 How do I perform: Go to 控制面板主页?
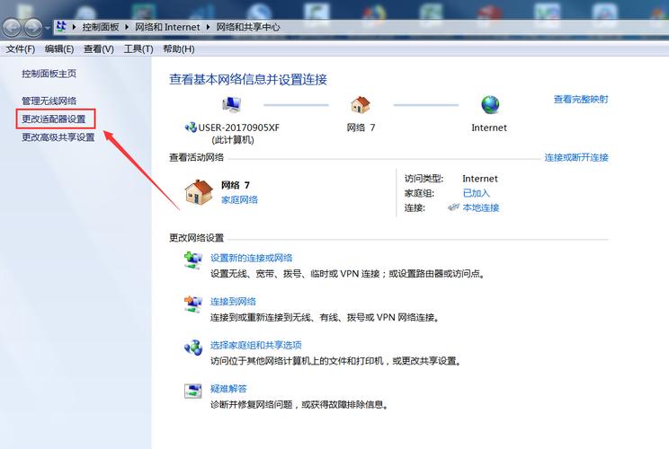click(49, 74)
